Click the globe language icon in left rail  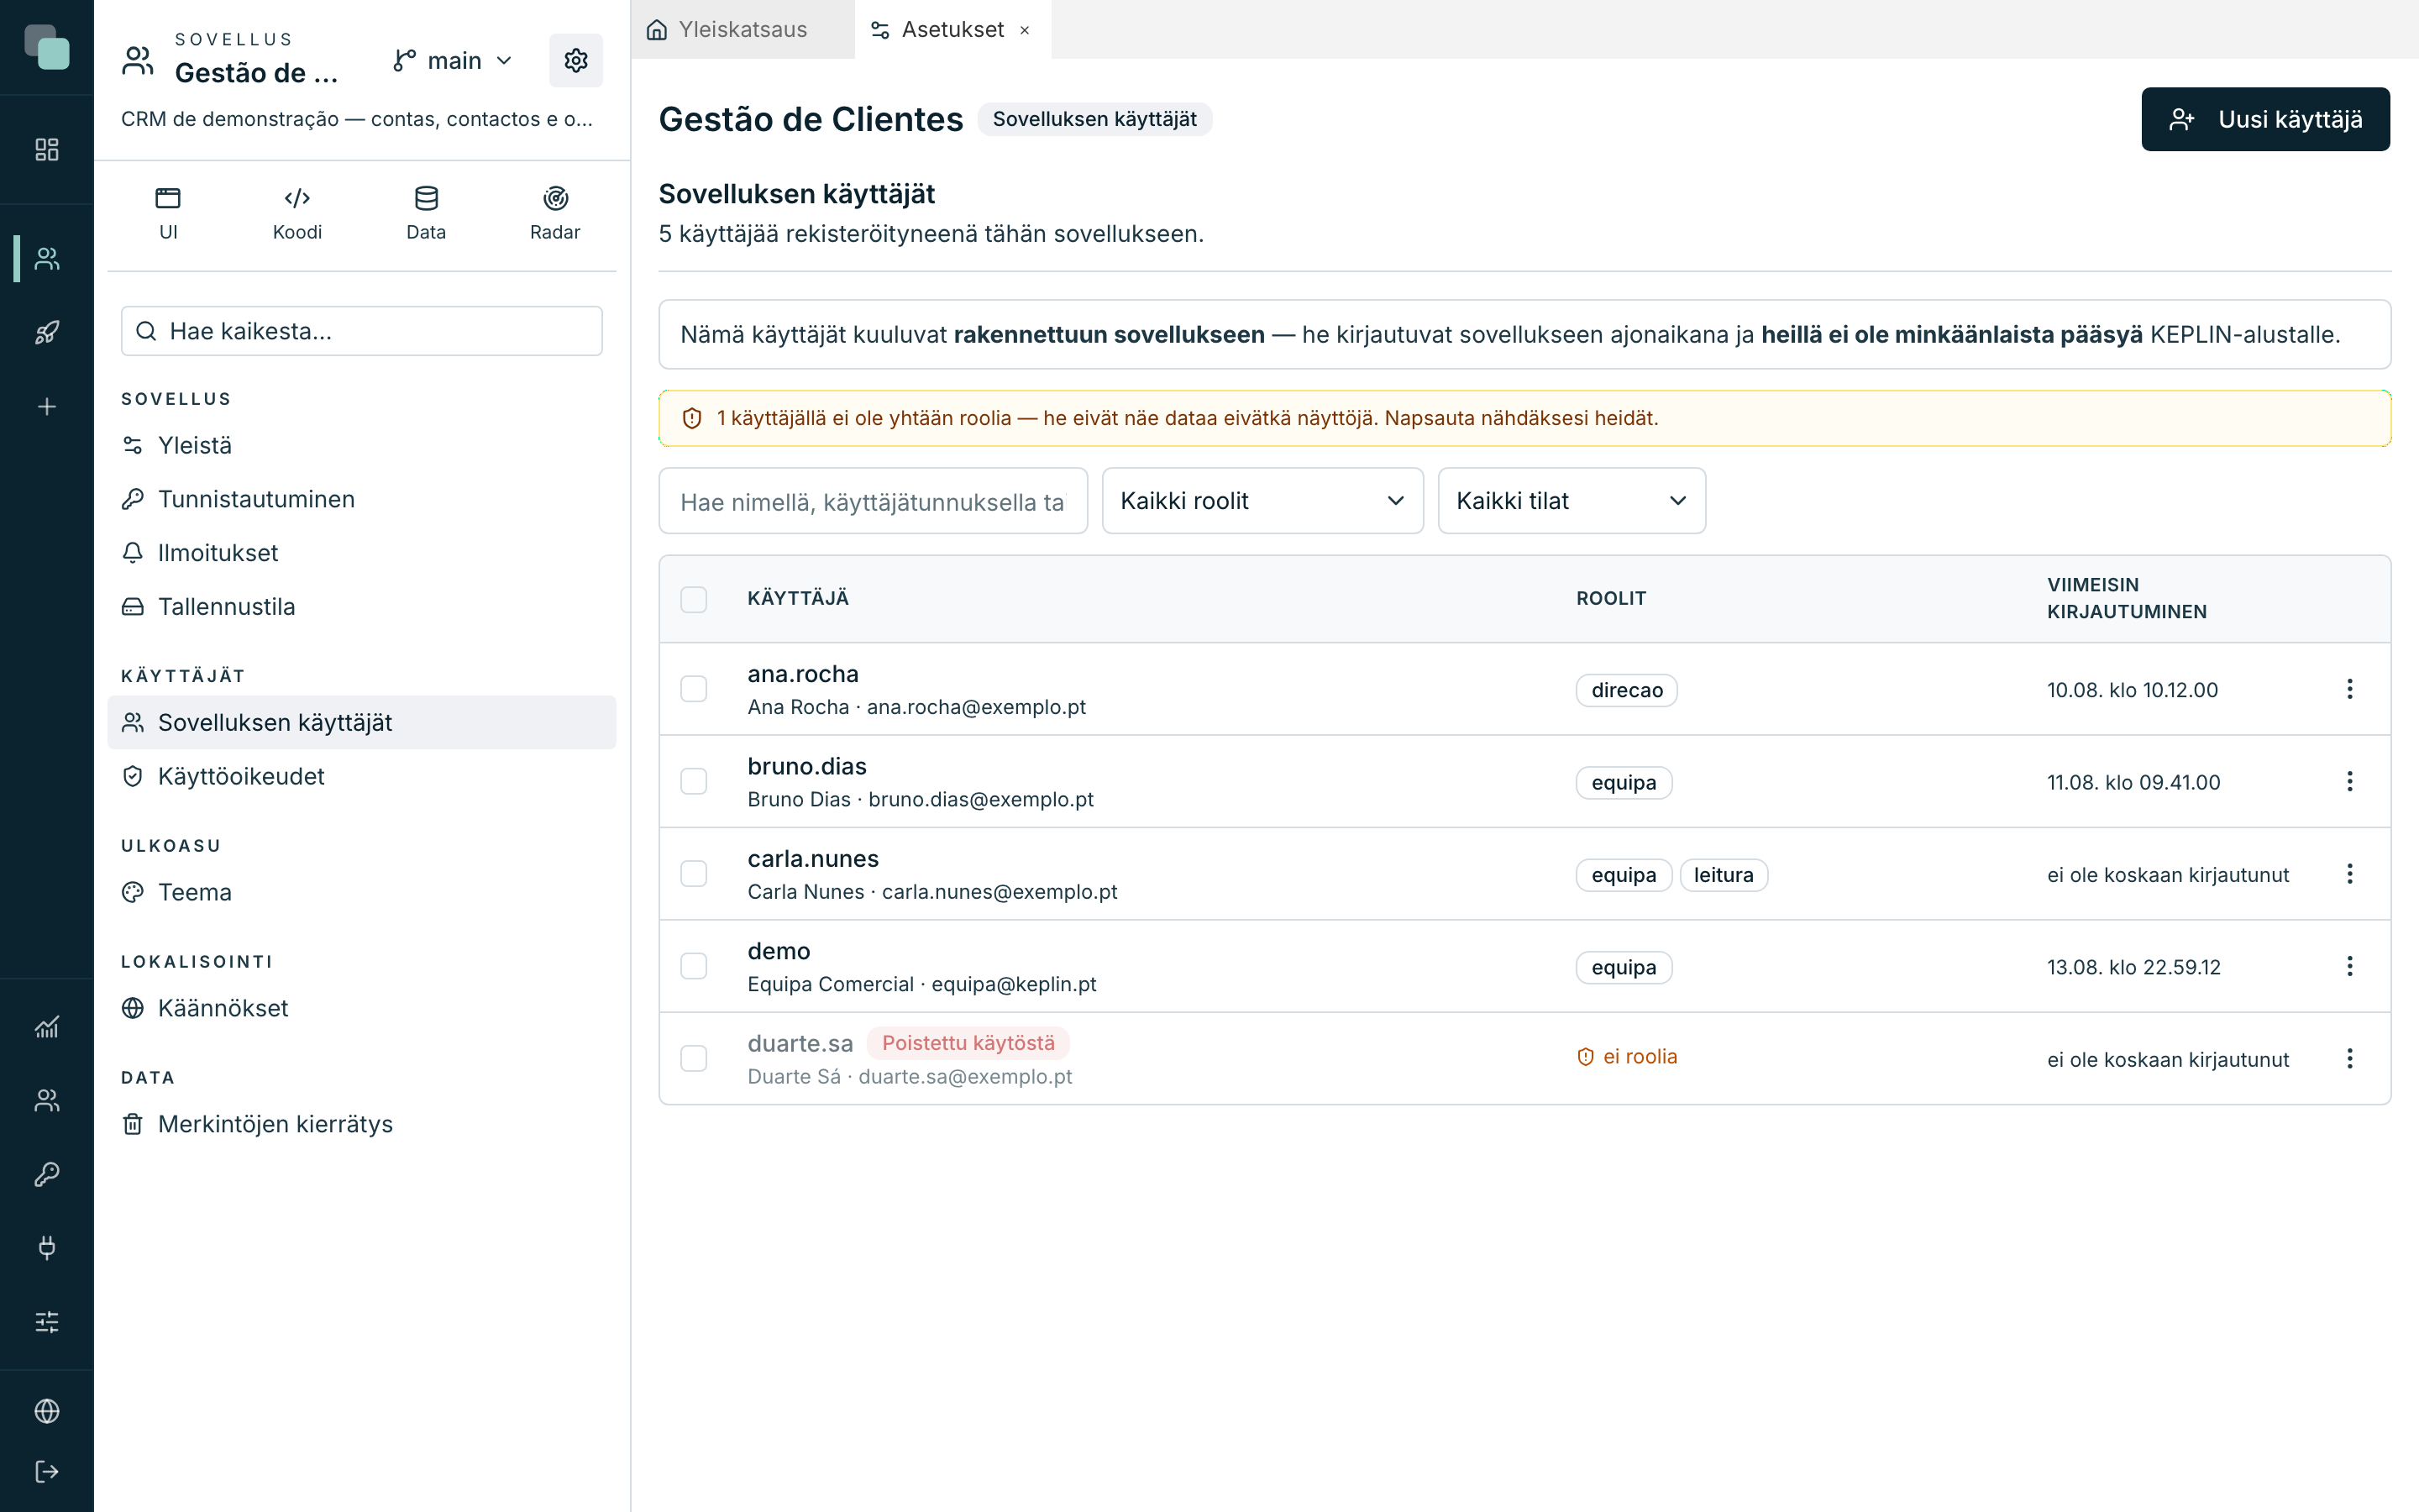coord(47,1411)
